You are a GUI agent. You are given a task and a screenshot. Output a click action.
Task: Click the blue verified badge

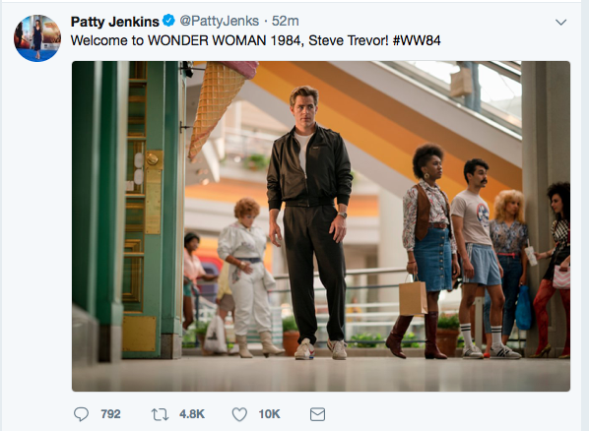coord(168,21)
